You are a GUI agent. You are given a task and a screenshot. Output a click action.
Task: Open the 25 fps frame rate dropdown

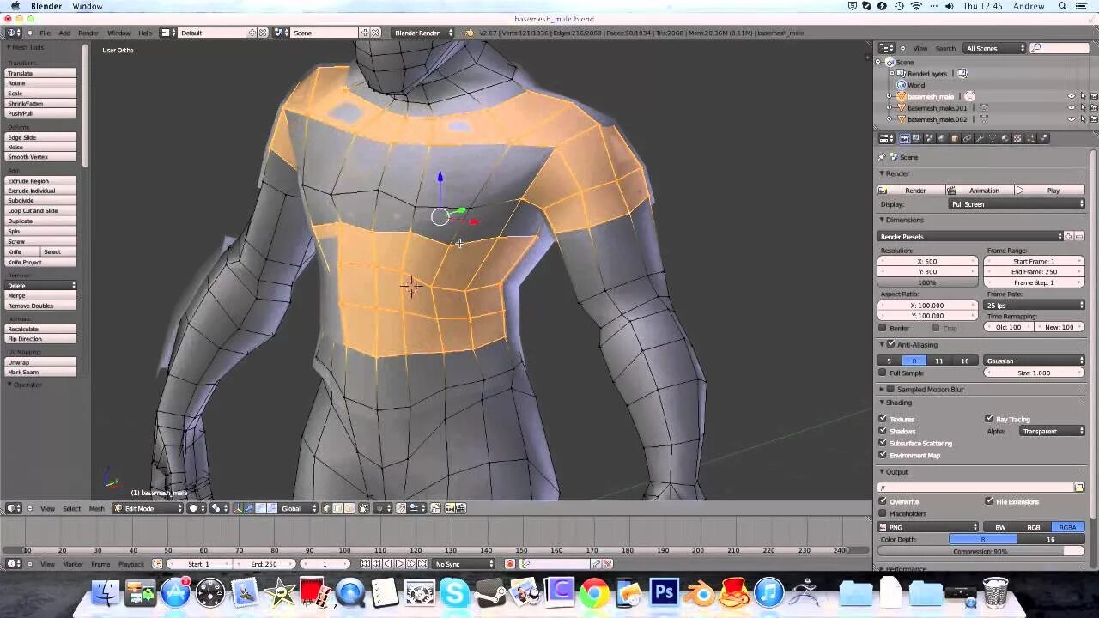1035,305
